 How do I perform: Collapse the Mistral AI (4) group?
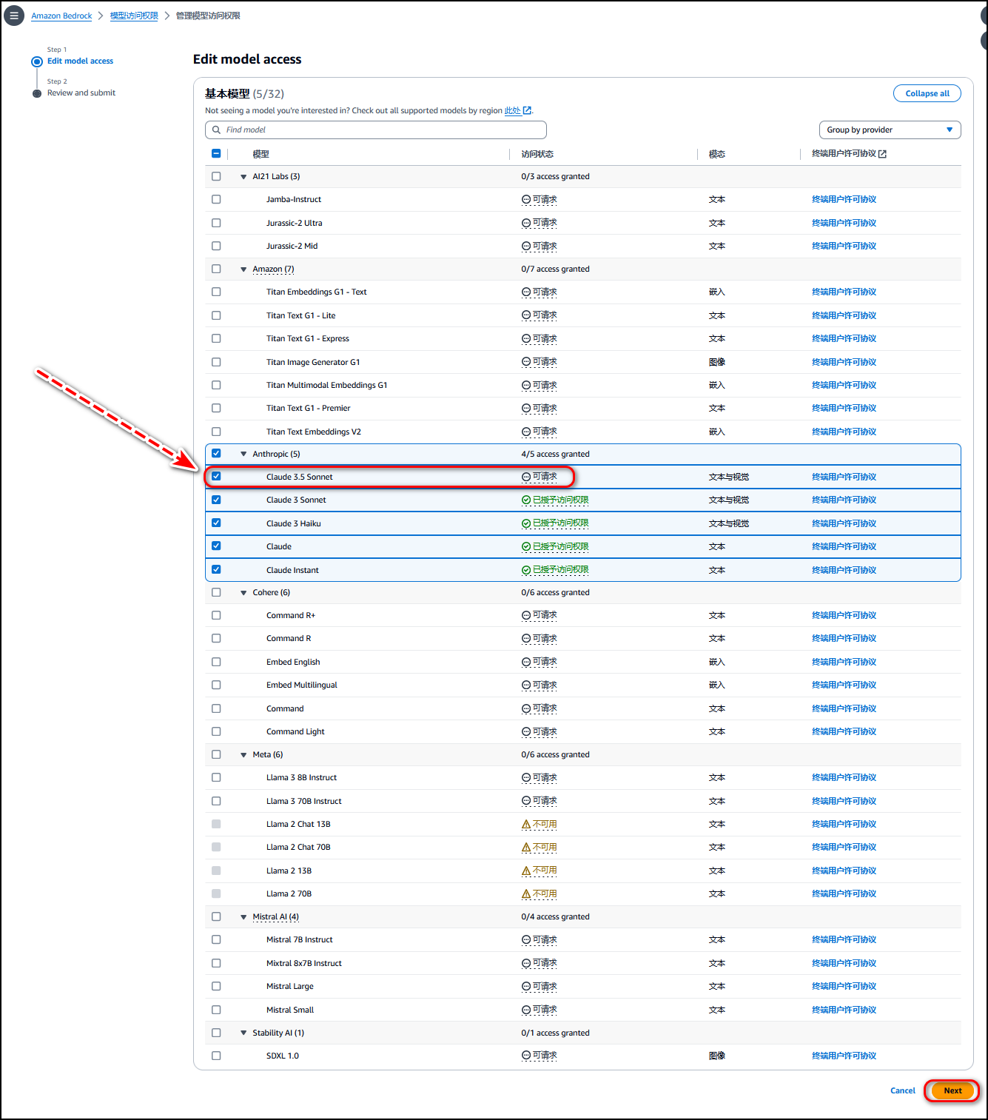coord(243,917)
